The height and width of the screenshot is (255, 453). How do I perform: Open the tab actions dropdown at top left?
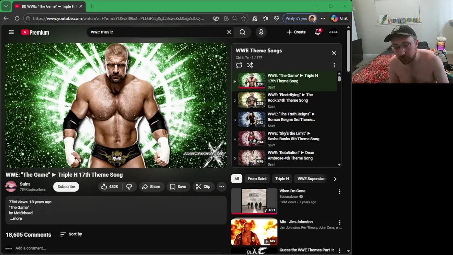(6, 6)
